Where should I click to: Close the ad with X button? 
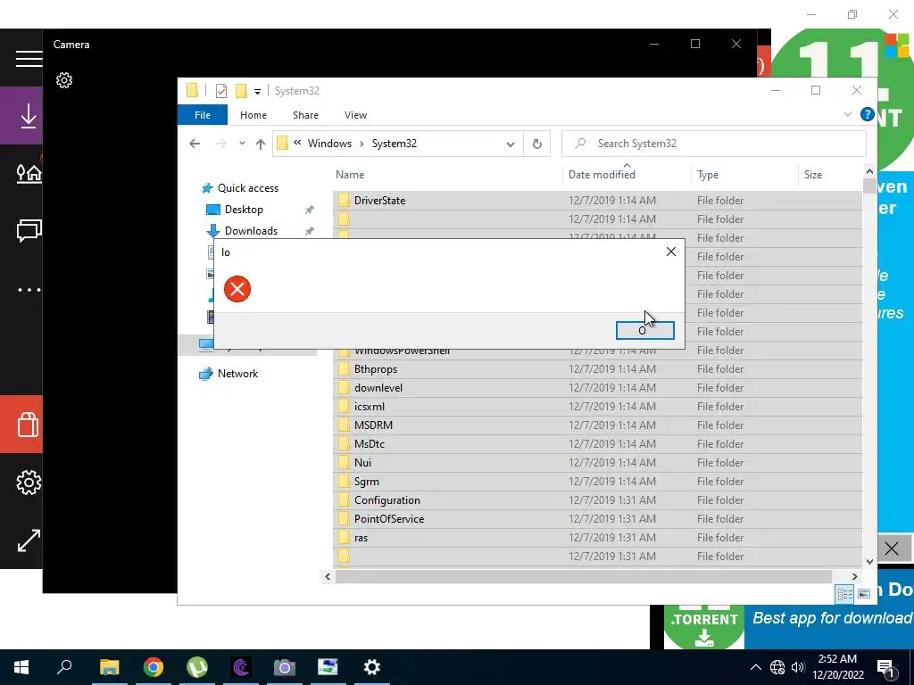click(892, 549)
